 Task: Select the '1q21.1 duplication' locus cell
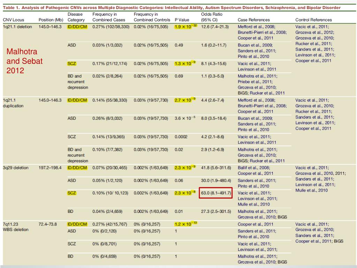[13, 103]
